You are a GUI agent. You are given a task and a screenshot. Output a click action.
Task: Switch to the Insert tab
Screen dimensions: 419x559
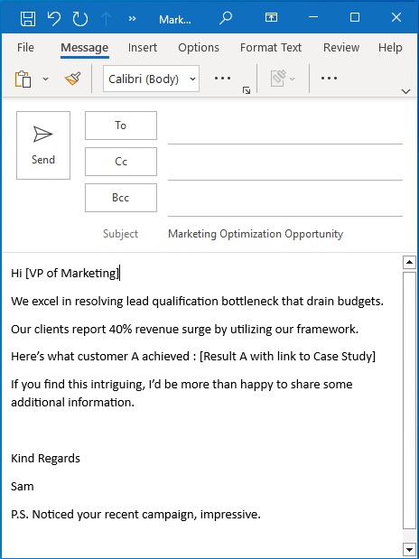[143, 48]
